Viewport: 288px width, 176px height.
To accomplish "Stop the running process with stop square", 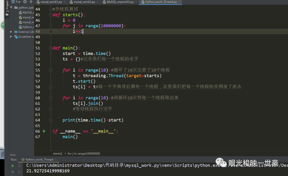I will click(x=13, y=172).
